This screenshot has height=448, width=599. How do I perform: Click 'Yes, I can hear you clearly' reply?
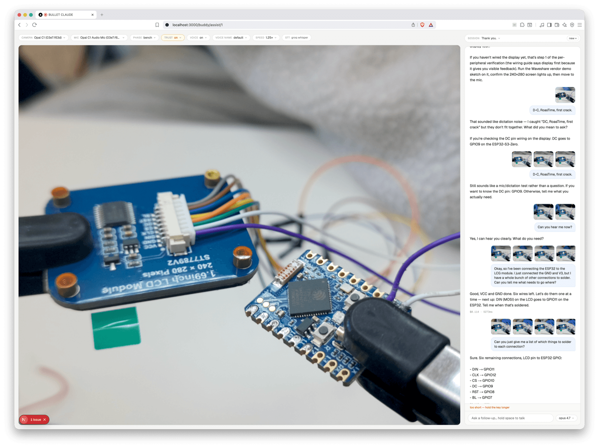click(507, 239)
